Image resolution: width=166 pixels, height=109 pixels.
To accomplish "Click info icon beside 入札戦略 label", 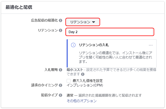I will click(61, 70).
